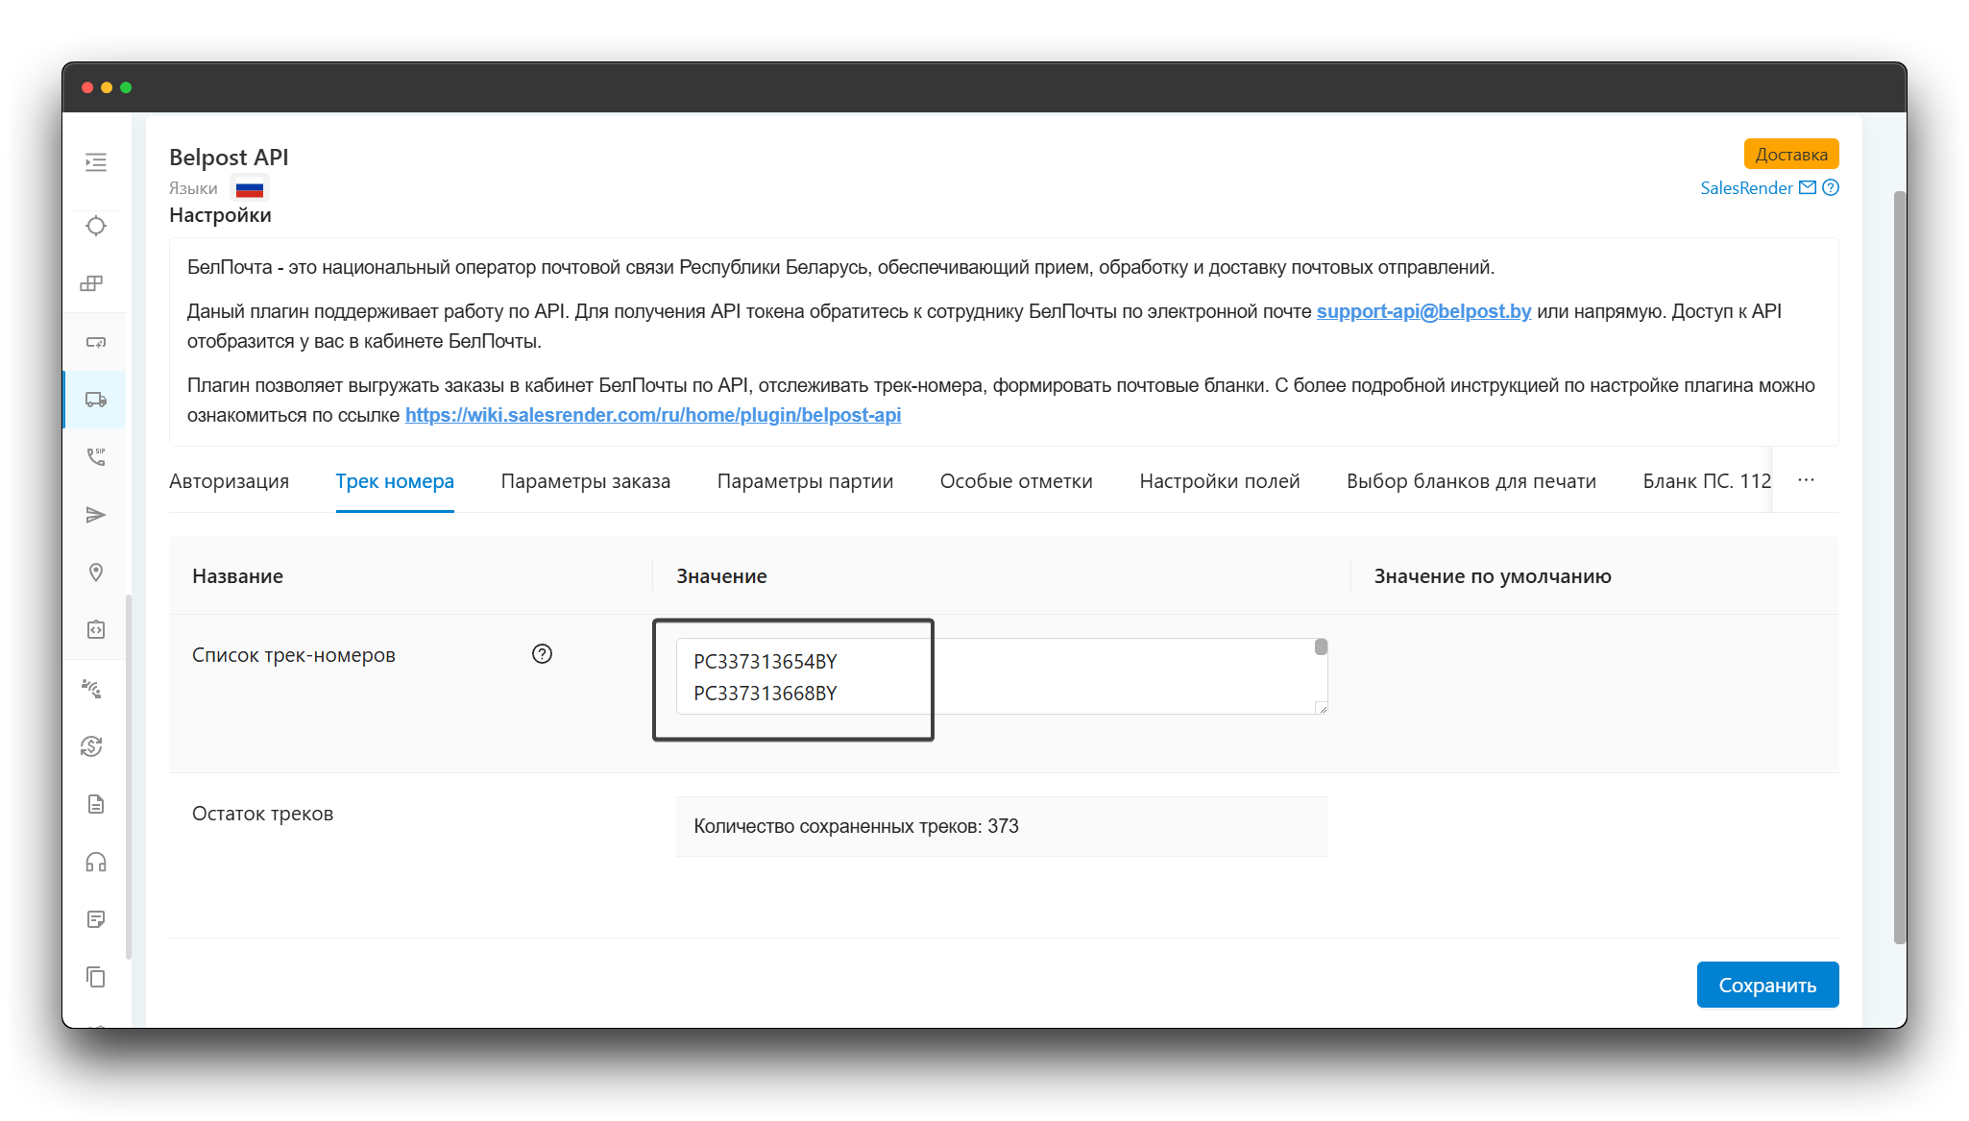Click the textarea resize handle corner

[x=1322, y=708]
